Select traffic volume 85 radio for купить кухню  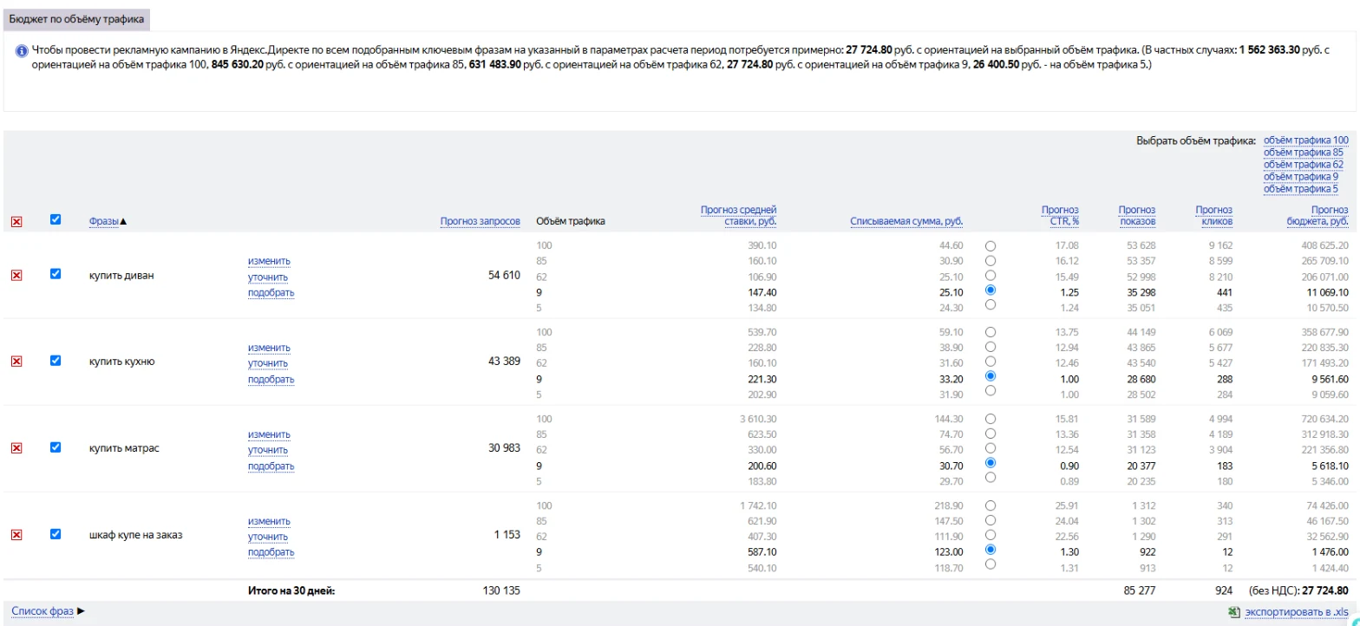coord(991,348)
